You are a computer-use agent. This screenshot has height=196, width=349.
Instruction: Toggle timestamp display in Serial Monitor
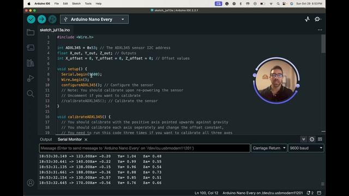pos(312,139)
